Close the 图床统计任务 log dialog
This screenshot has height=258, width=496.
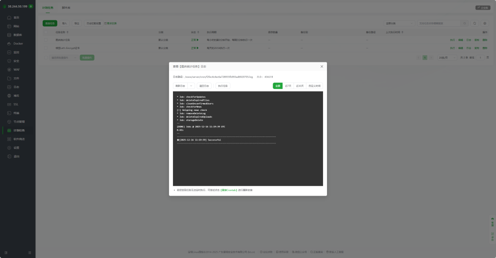click(x=322, y=66)
